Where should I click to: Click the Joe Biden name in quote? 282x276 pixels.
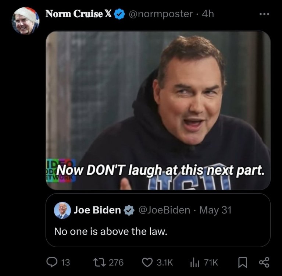[97, 210]
